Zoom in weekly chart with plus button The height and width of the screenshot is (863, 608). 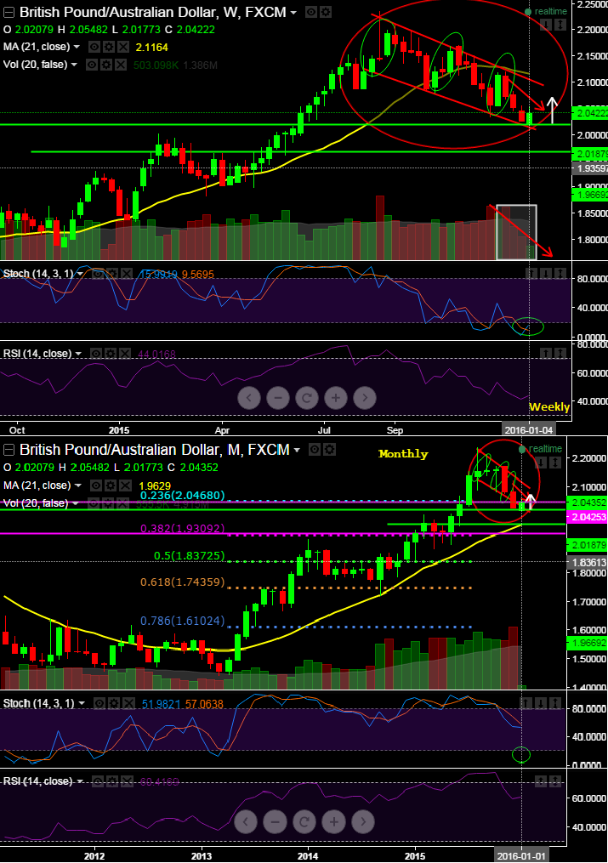[336, 397]
